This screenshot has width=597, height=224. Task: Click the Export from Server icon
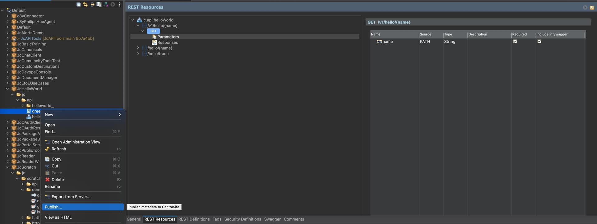47,197
